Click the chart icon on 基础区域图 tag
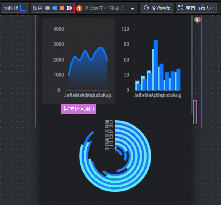Image resolution: width=221 pixels, height=205 pixels. [66, 109]
